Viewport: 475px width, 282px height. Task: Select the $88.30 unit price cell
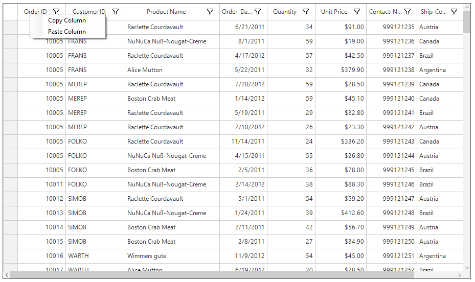(x=341, y=184)
